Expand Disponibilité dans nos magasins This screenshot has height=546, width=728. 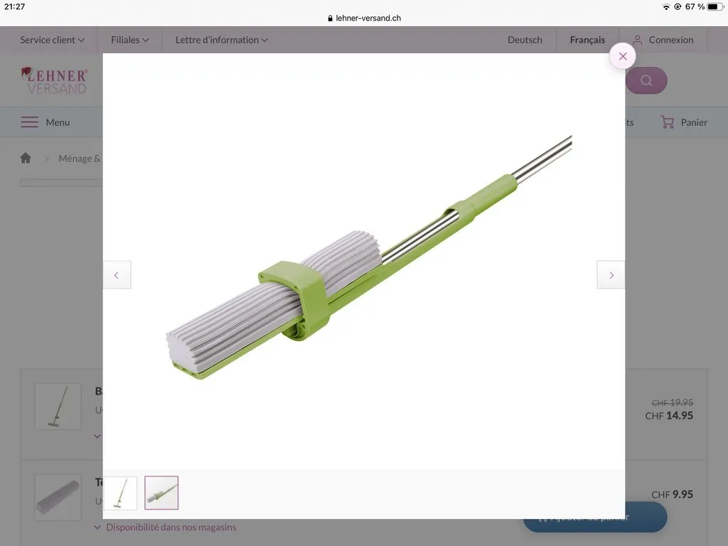[171, 528]
